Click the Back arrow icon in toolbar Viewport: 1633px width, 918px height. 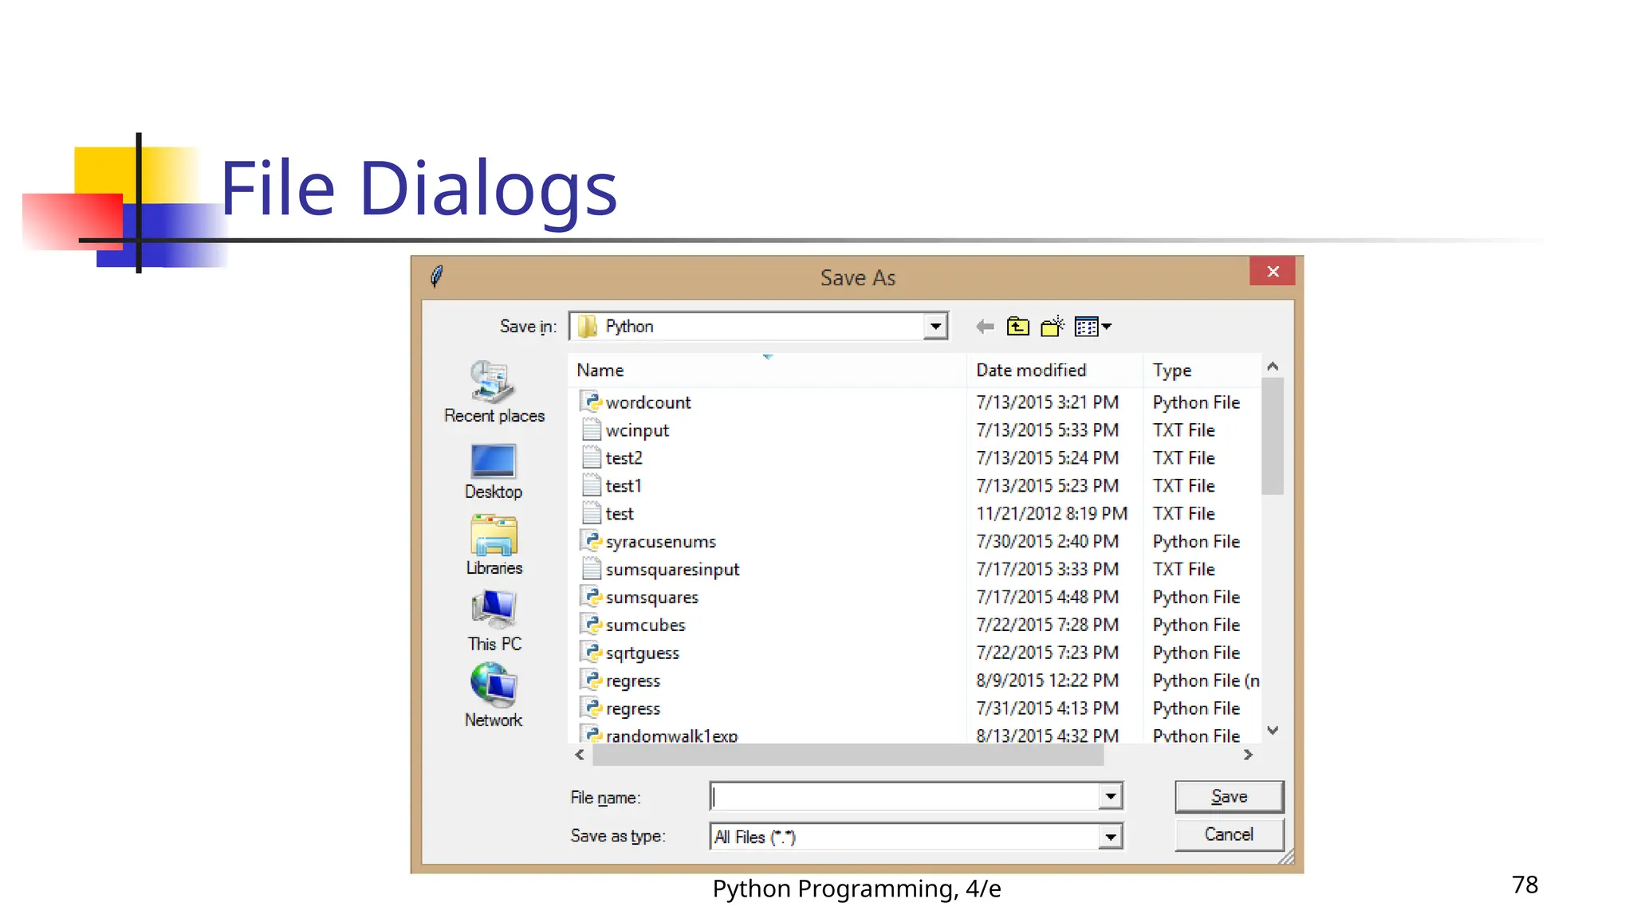click(985, 327)
